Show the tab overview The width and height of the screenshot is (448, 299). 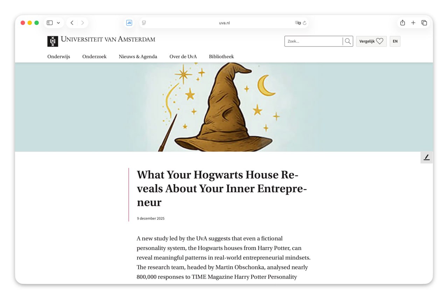tap(424, 23)
